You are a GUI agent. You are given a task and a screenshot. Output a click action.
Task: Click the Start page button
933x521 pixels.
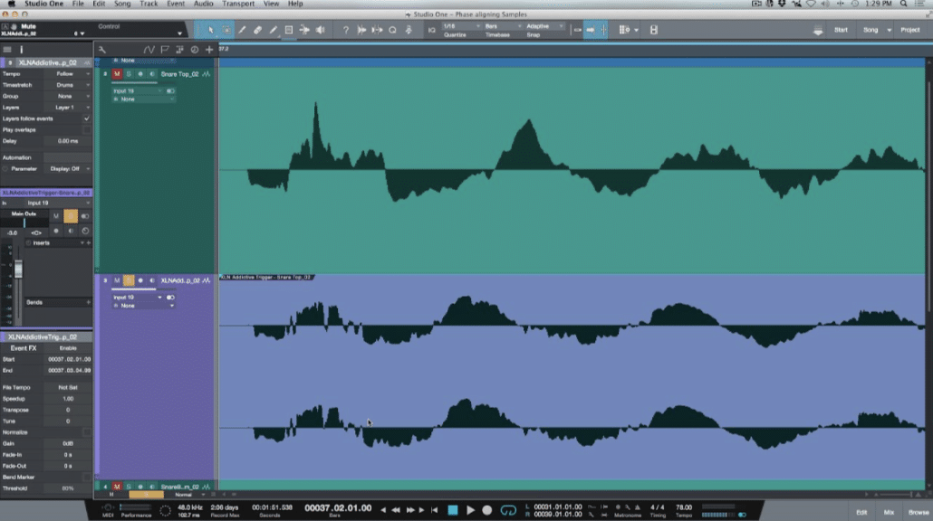(x=841, y=30)
